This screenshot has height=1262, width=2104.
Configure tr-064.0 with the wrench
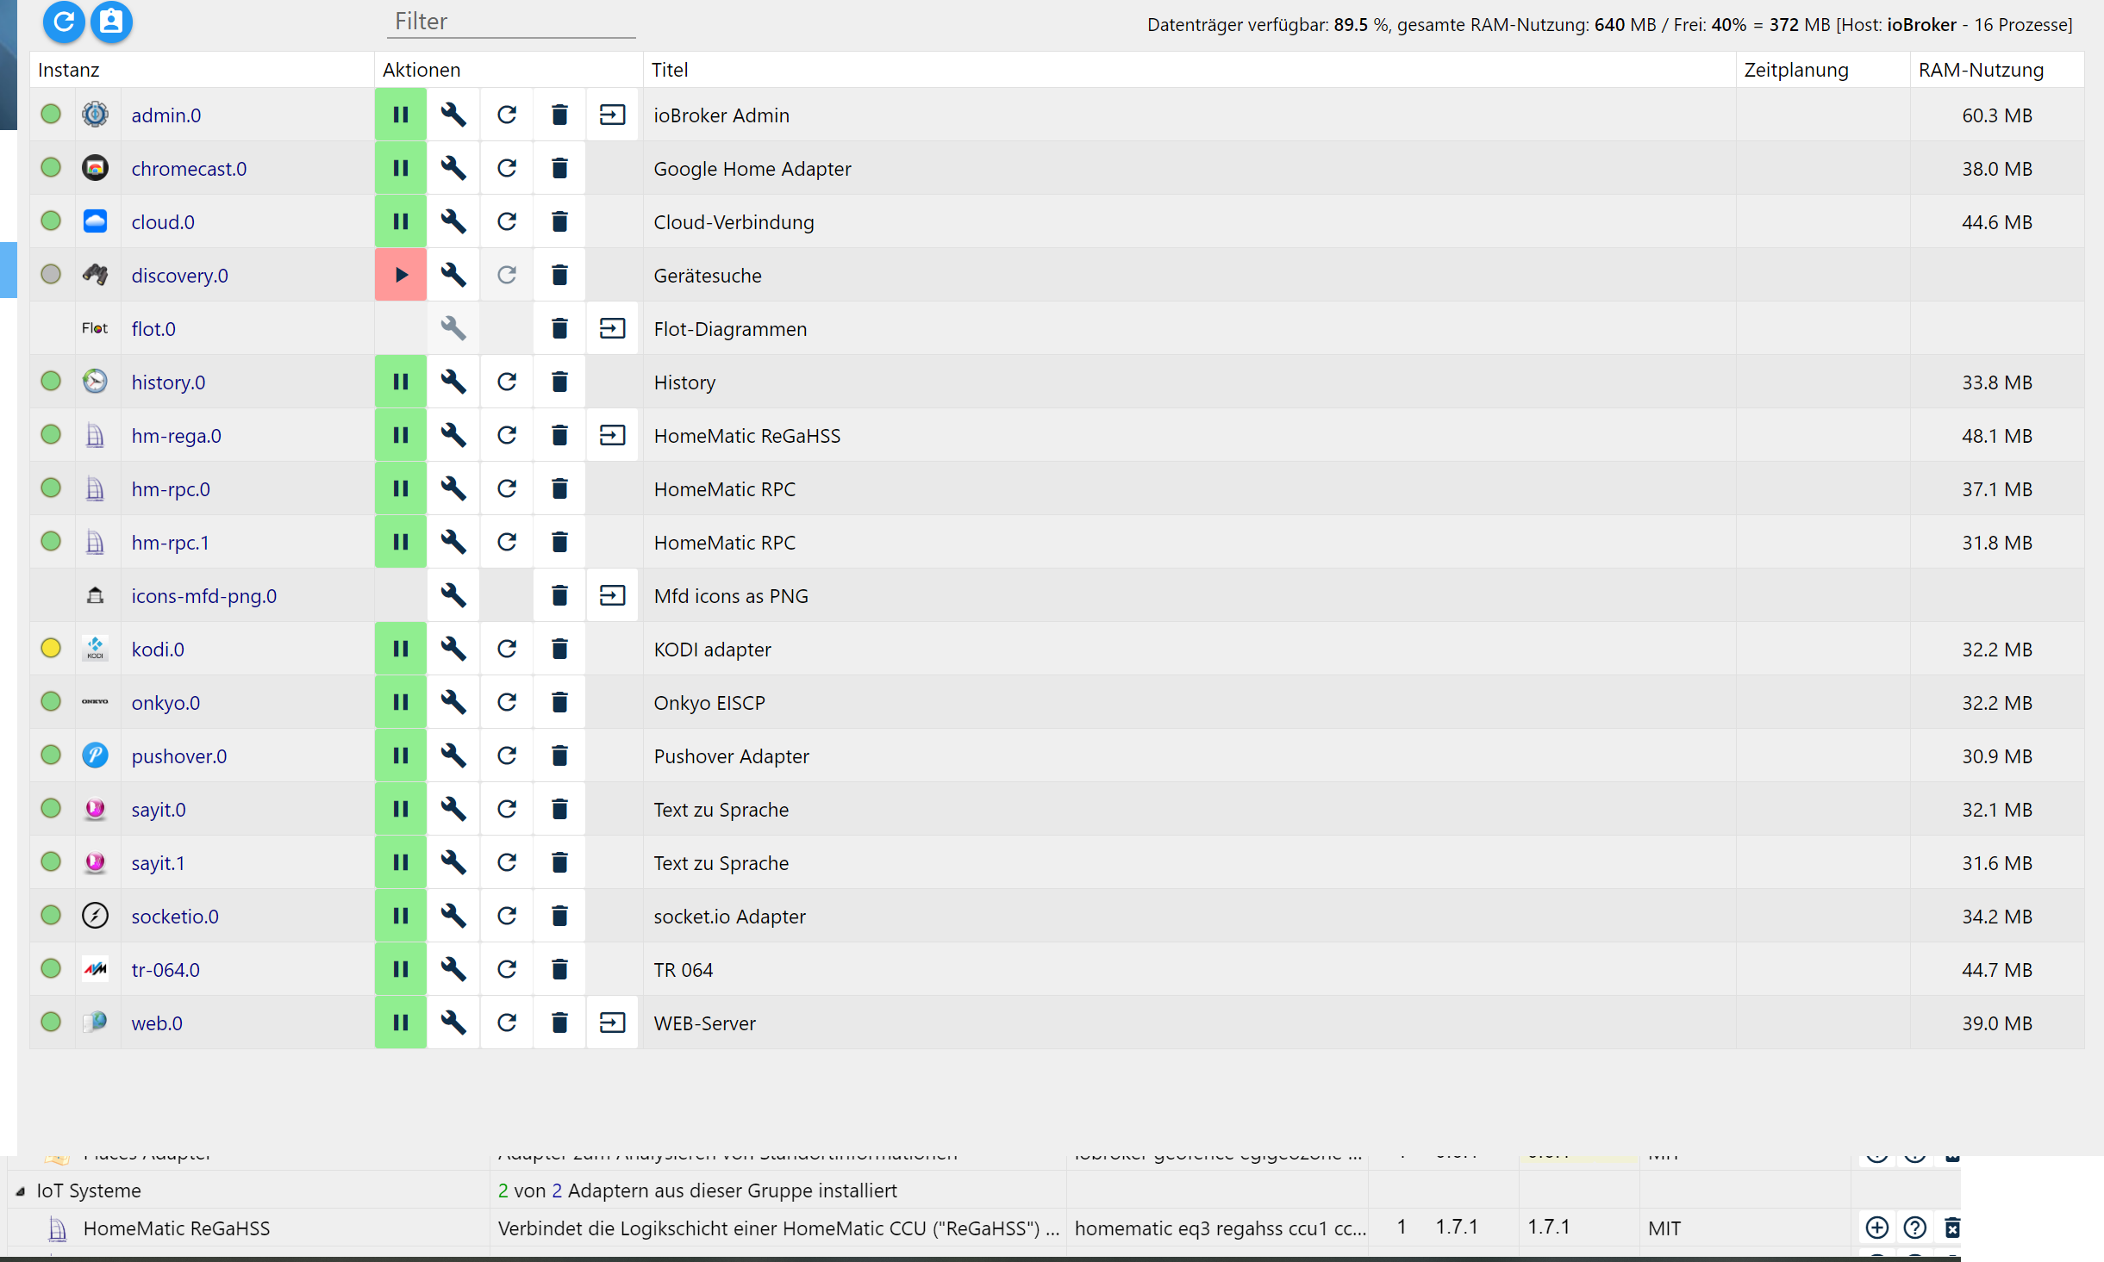point(453,969)
